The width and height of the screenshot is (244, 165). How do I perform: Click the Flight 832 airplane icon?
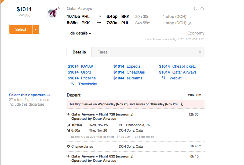(68, 156)
